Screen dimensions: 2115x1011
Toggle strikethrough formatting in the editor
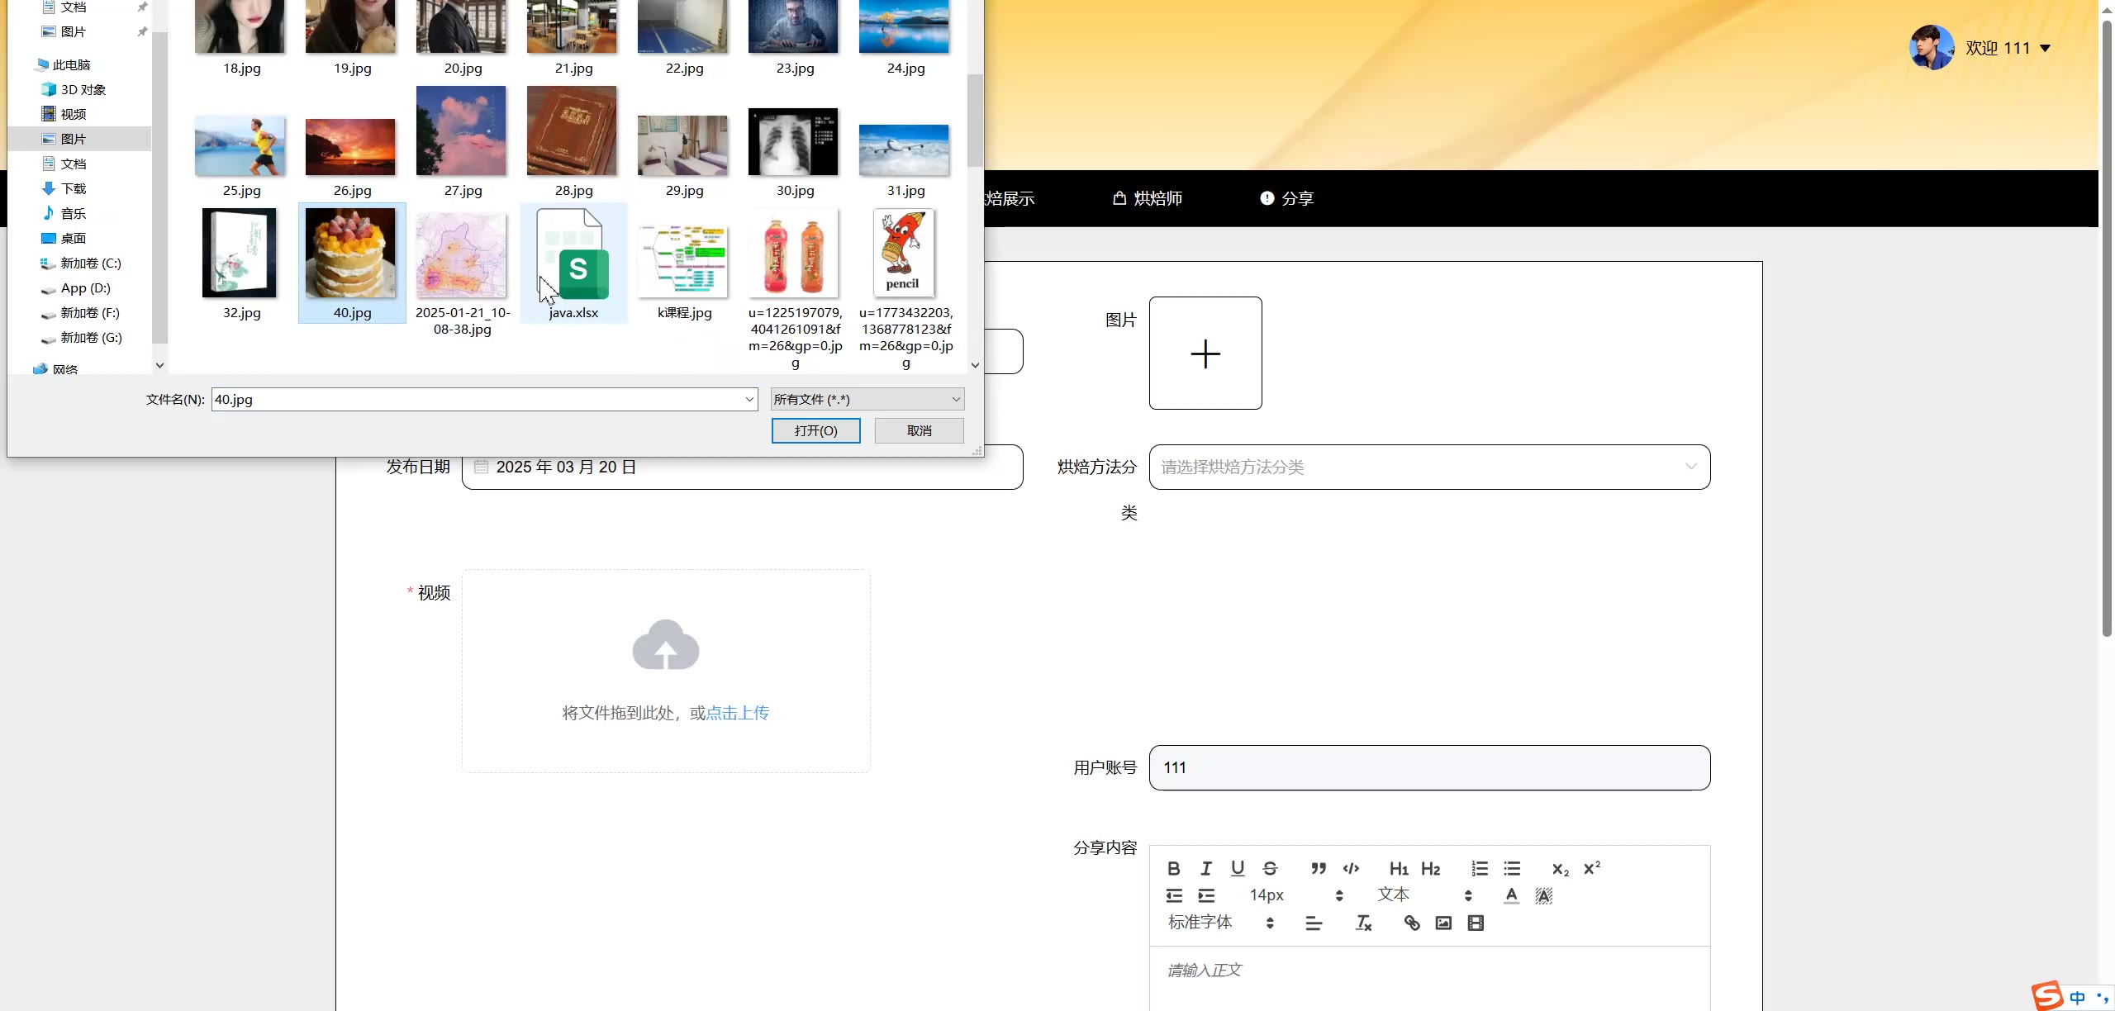(x=1270, y=868)
